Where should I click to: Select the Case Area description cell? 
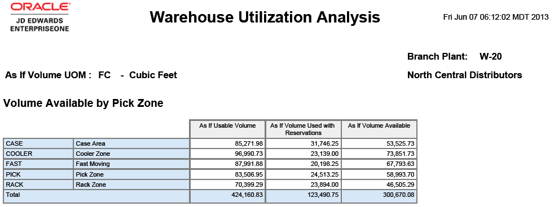[131, 143]
